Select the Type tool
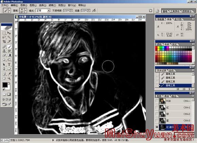Image resolution: width=197 pixels, height=143 pixels. [x=9, y=65]
